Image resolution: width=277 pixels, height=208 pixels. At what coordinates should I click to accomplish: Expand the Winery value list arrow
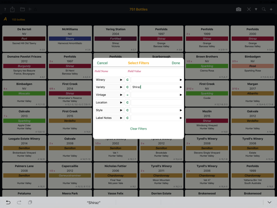[181, 80]
